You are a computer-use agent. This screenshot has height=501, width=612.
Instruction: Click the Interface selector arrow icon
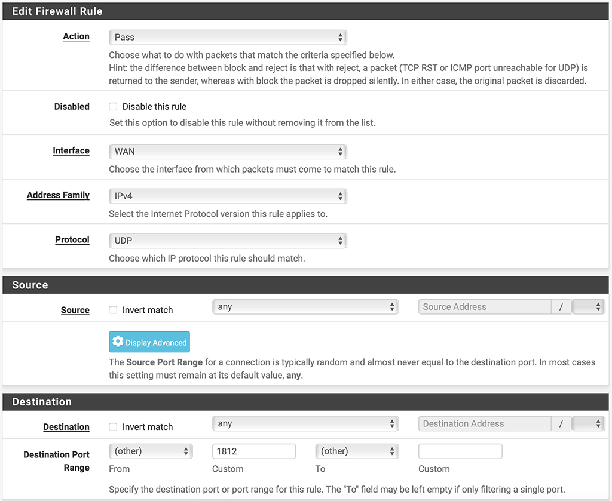tap(341, 151)
